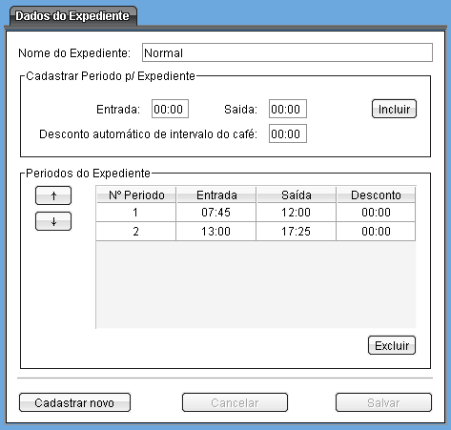Focus the café interval discount field

(x=288, y=133)
